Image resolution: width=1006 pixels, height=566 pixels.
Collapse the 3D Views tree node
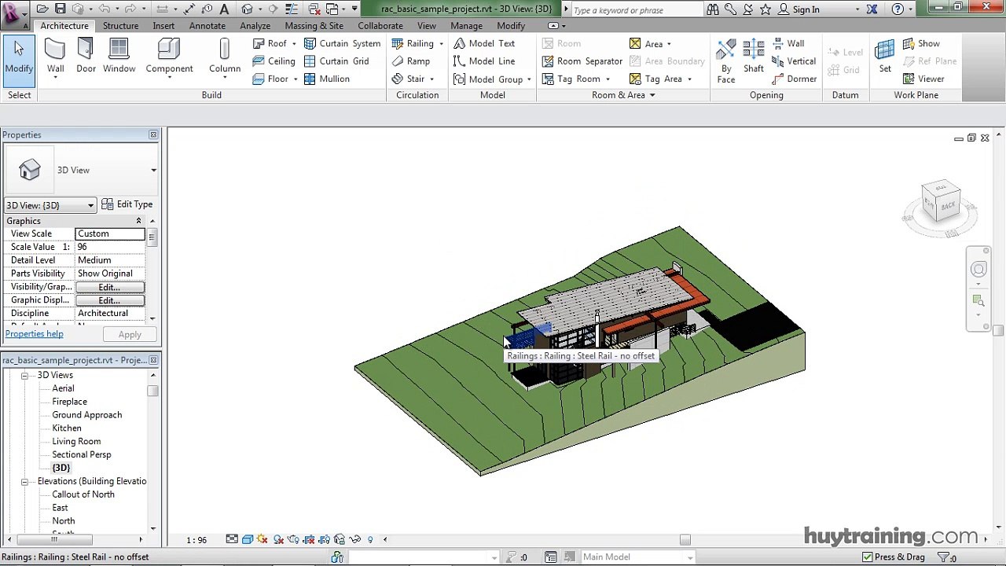click(x=24, y=376)
